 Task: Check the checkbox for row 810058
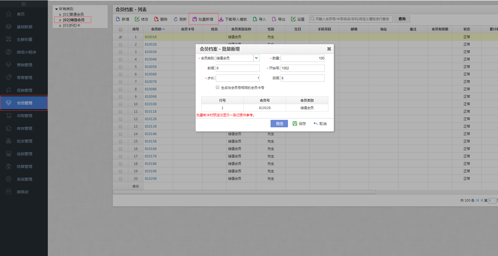click(120, 67)
